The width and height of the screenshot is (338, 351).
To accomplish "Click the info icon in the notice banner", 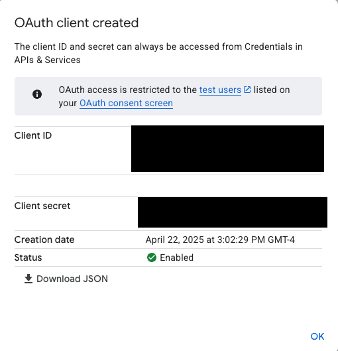I will pos(37,94).
